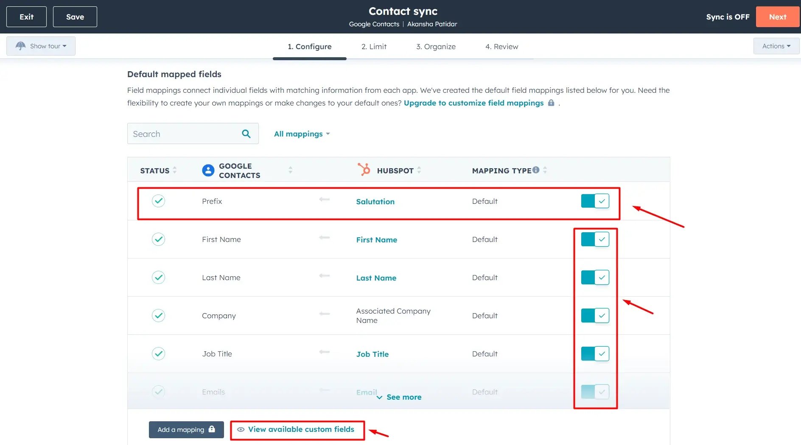
Task: Open the Show tour dropdown
Action: click(x=41, y=46)
